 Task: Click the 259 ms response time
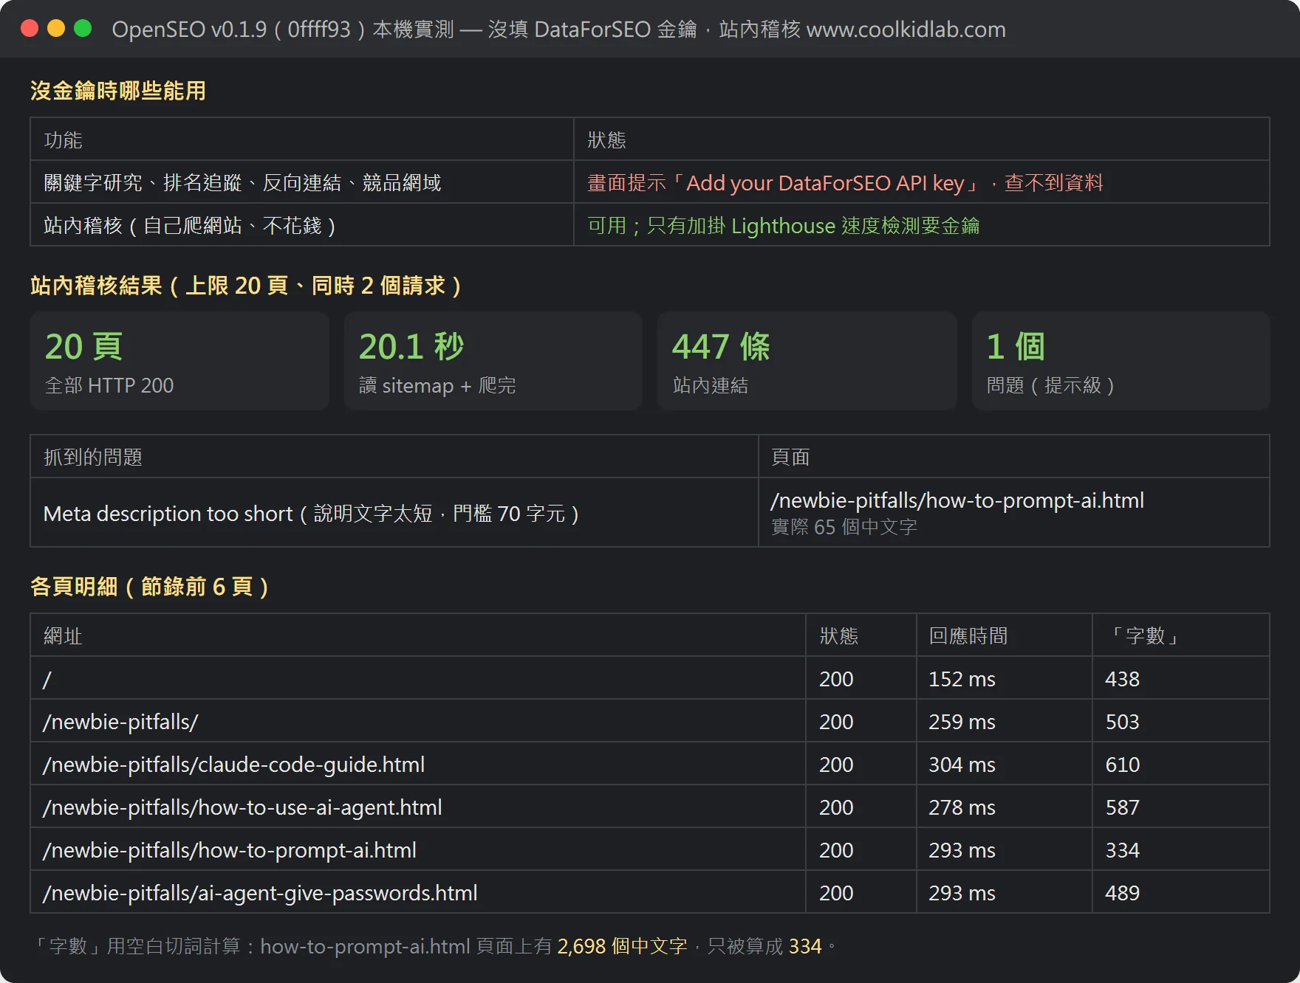coord(962,722)
